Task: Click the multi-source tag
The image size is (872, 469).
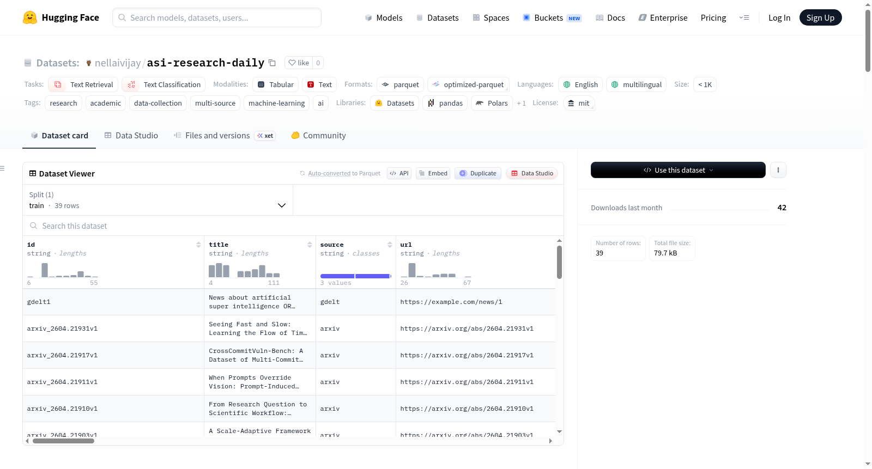Action: 215,103
